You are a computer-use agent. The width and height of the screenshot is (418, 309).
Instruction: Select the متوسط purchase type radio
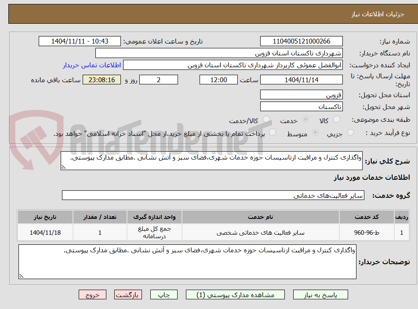point(315,132)
